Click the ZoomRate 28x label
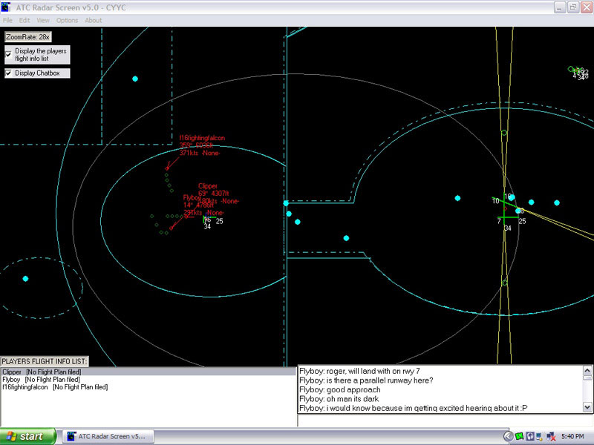 [27, 36]
